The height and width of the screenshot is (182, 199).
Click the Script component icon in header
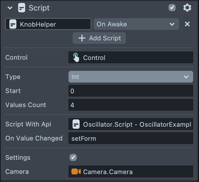[22, 8]
